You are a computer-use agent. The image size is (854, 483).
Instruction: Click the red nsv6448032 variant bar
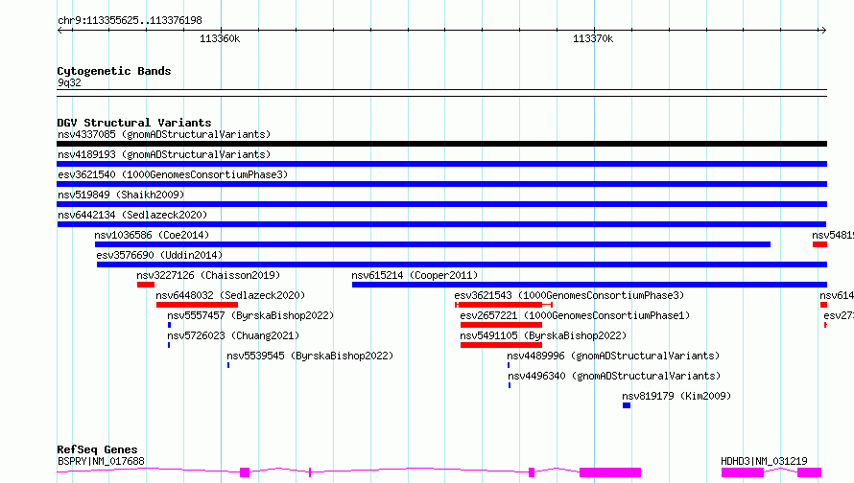click(197, 305)
